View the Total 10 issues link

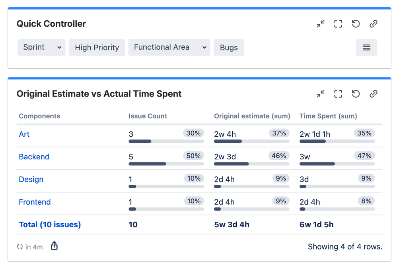click(50, 224)
